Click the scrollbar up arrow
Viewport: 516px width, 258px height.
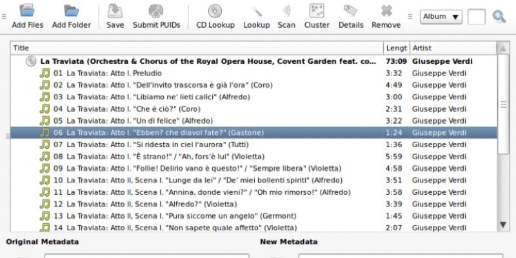[x=503, y=48]
